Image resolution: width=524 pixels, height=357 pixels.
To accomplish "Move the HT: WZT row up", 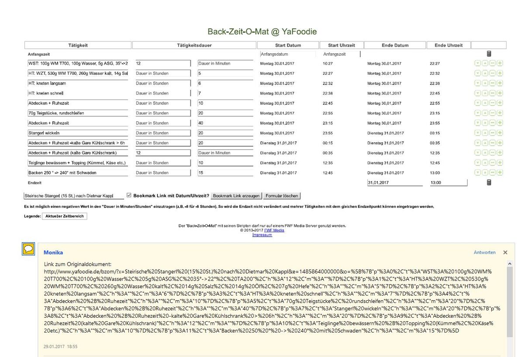I will pos(485,73).
